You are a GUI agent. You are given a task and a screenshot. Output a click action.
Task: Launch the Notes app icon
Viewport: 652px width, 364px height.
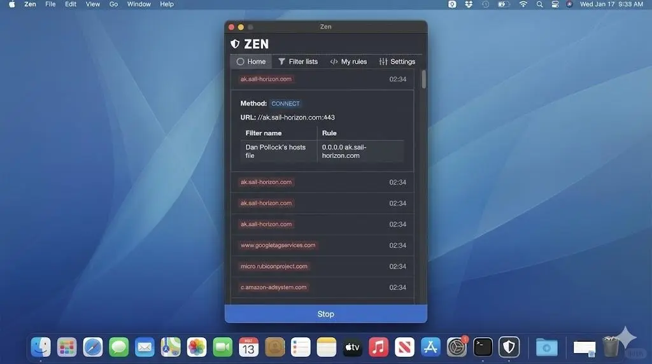(327, 347)
